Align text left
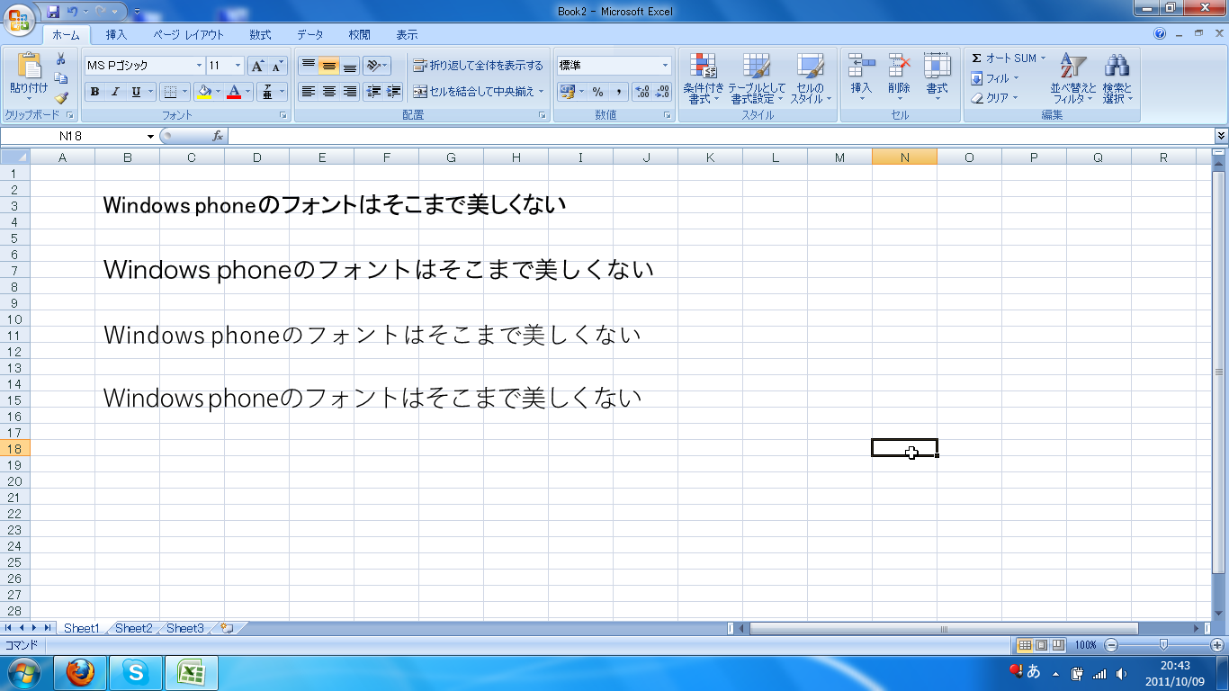Viewport: 1229px width, 691px height. (x=308, y=92)
